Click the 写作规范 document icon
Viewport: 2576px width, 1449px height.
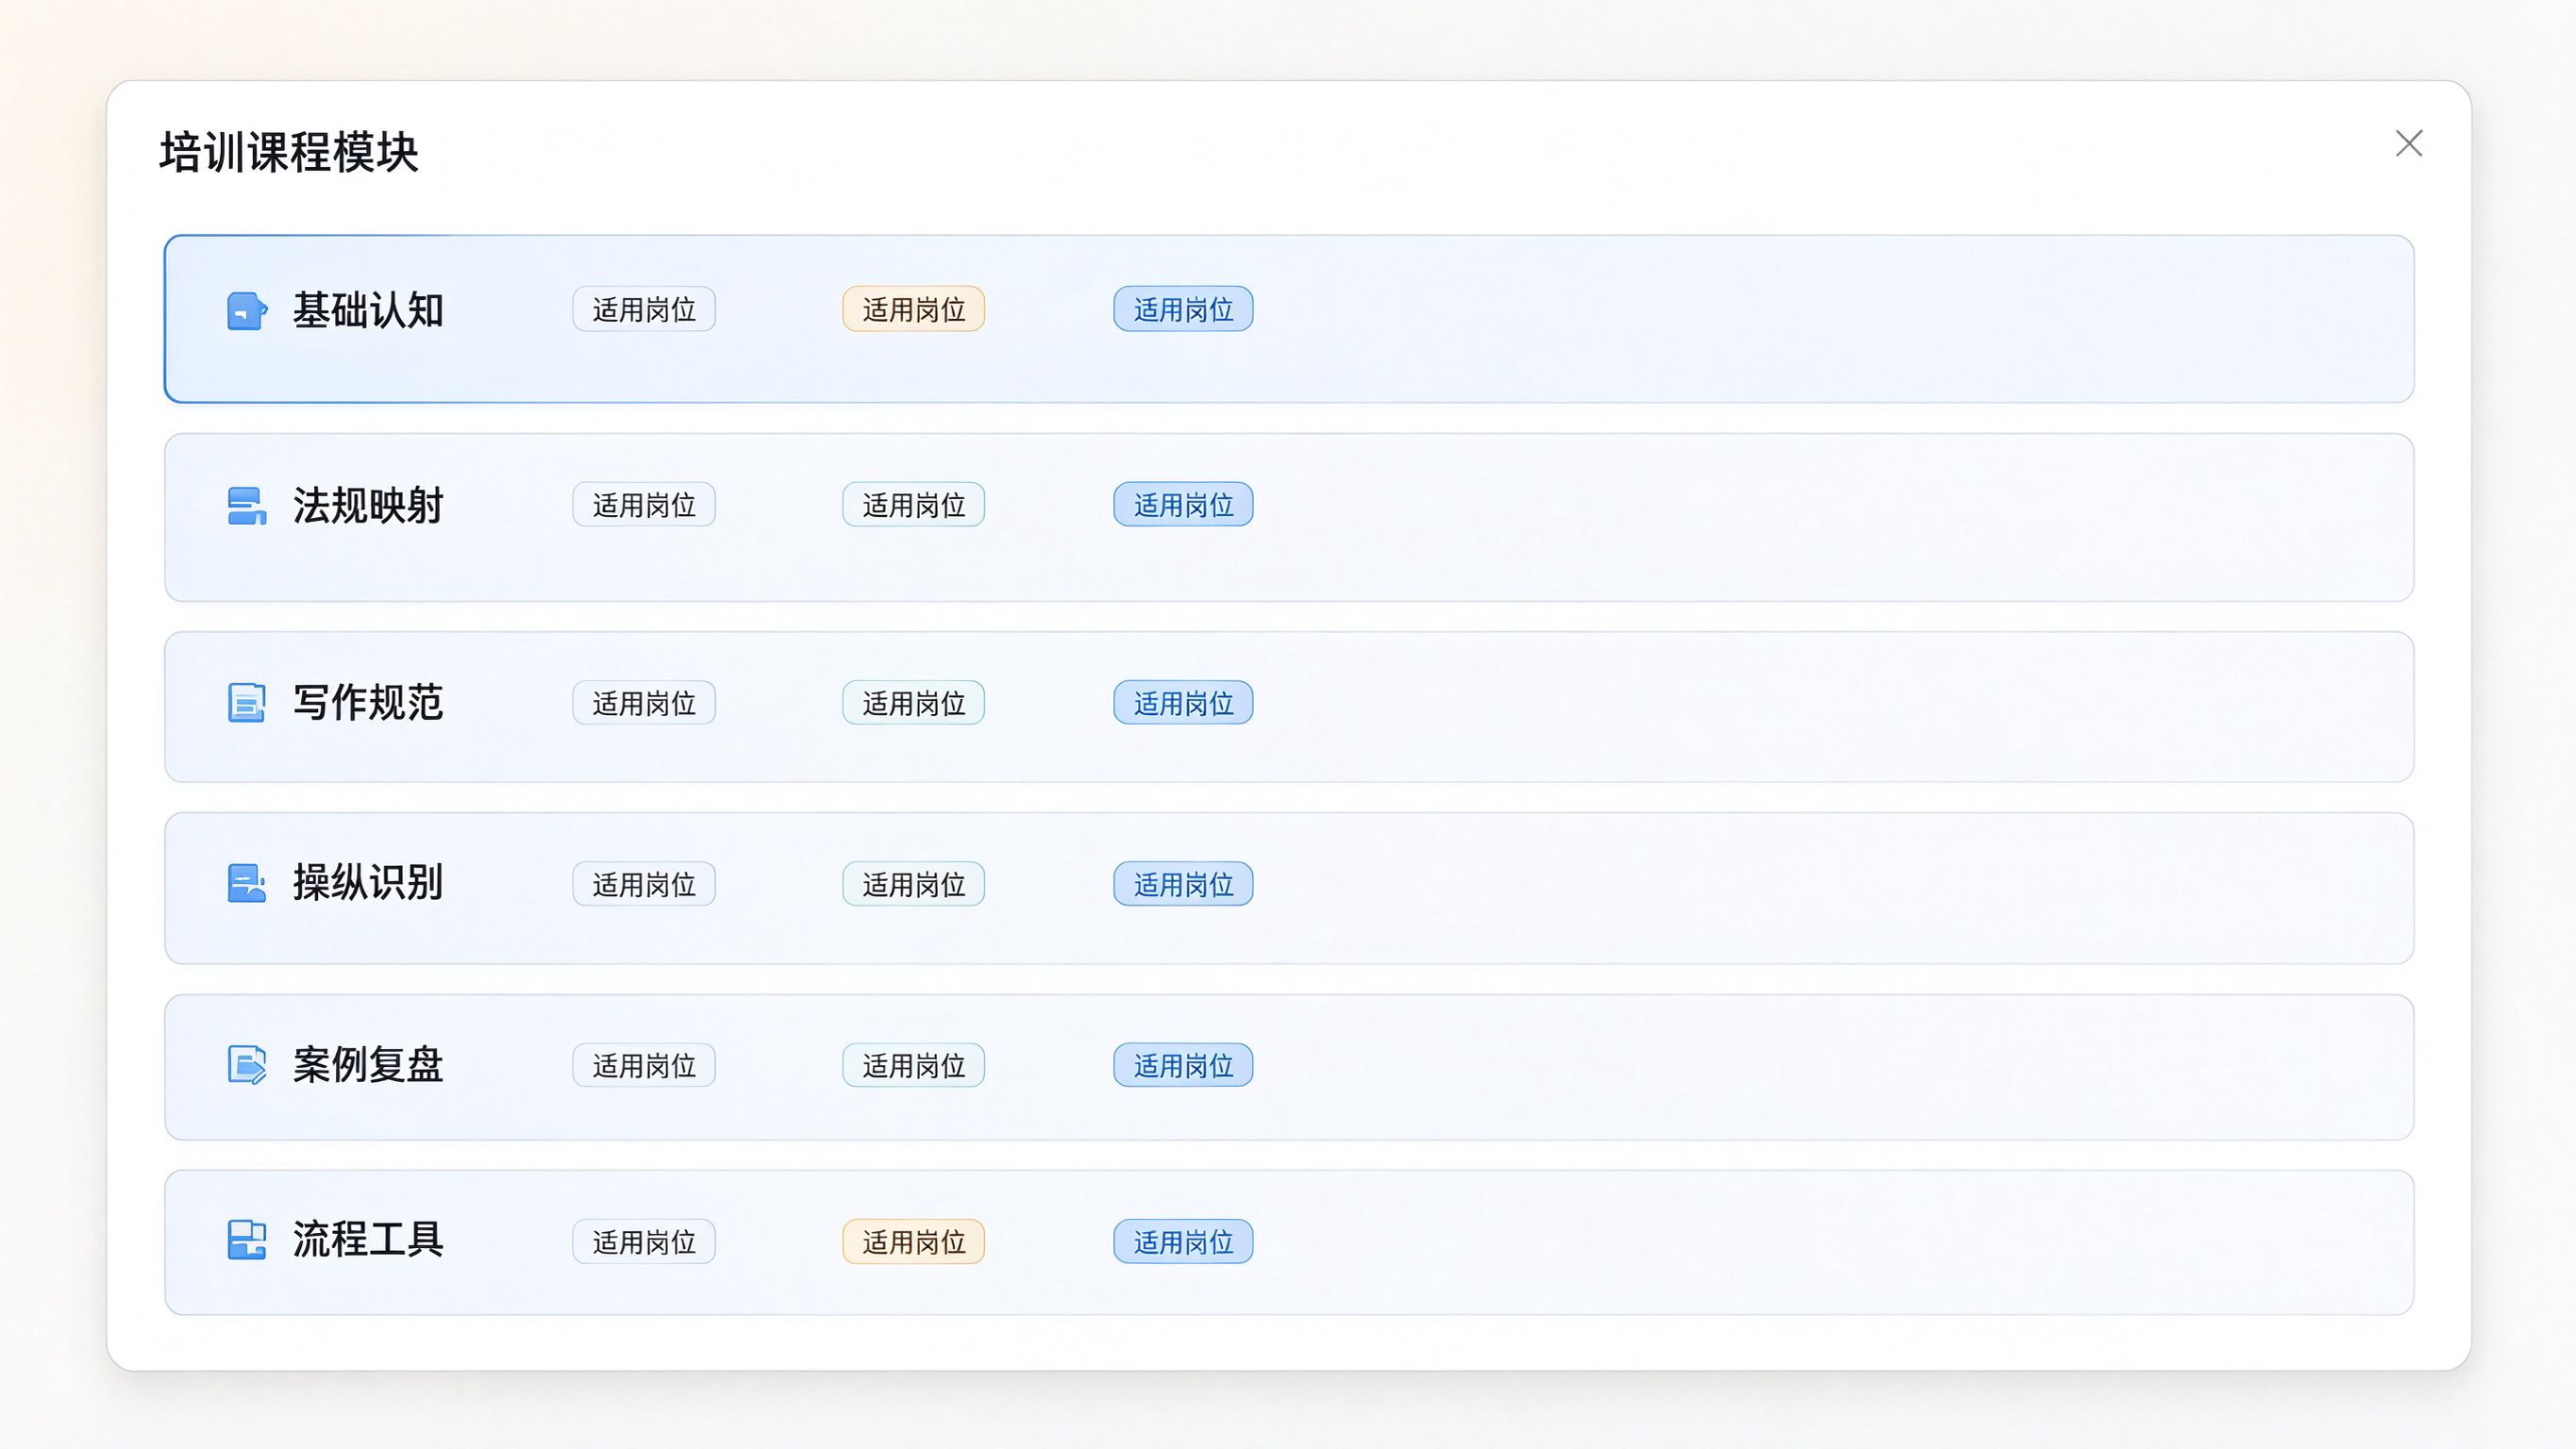[x=247, y=703]
